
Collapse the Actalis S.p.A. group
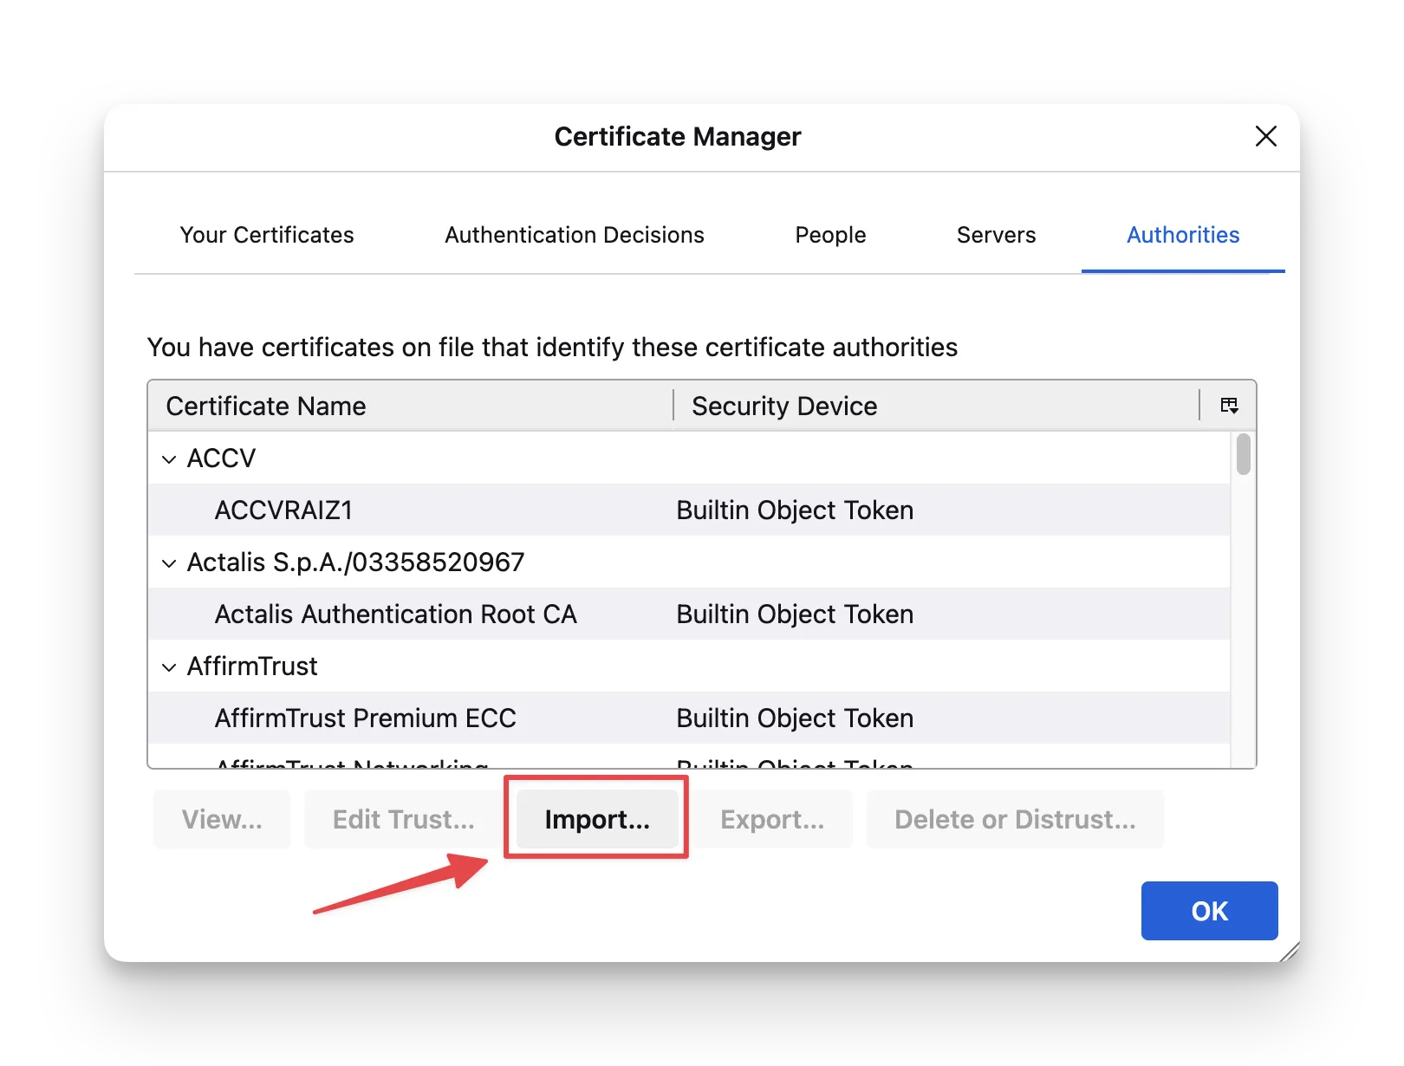[169, 562]
